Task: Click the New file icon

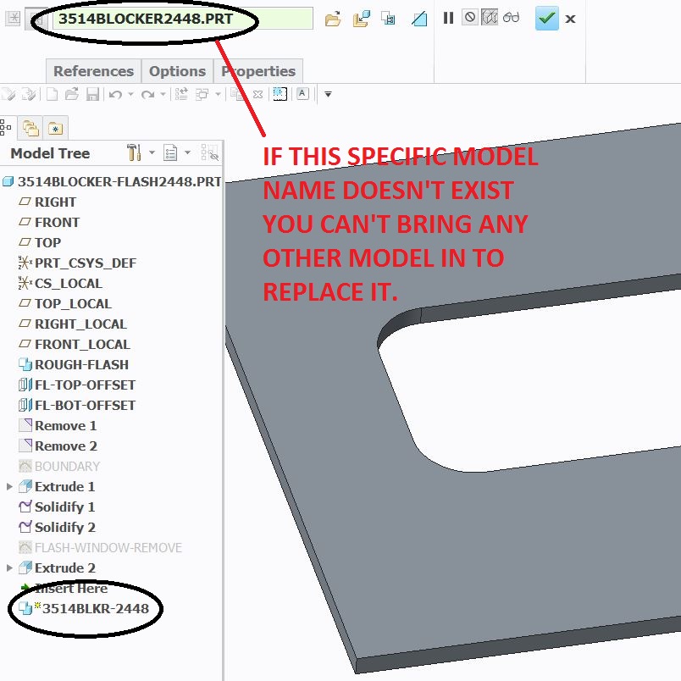Action: [52, 93]
